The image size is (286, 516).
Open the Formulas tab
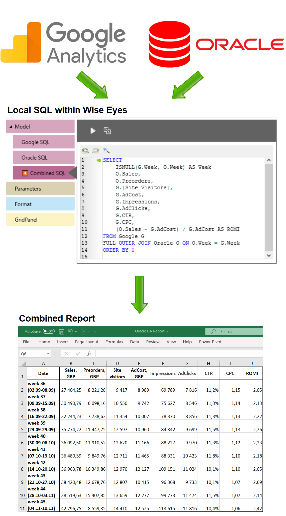point(114,342)
